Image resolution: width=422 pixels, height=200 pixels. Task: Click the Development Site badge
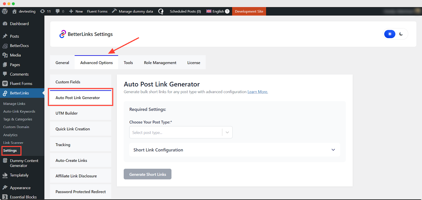[249, 11]
